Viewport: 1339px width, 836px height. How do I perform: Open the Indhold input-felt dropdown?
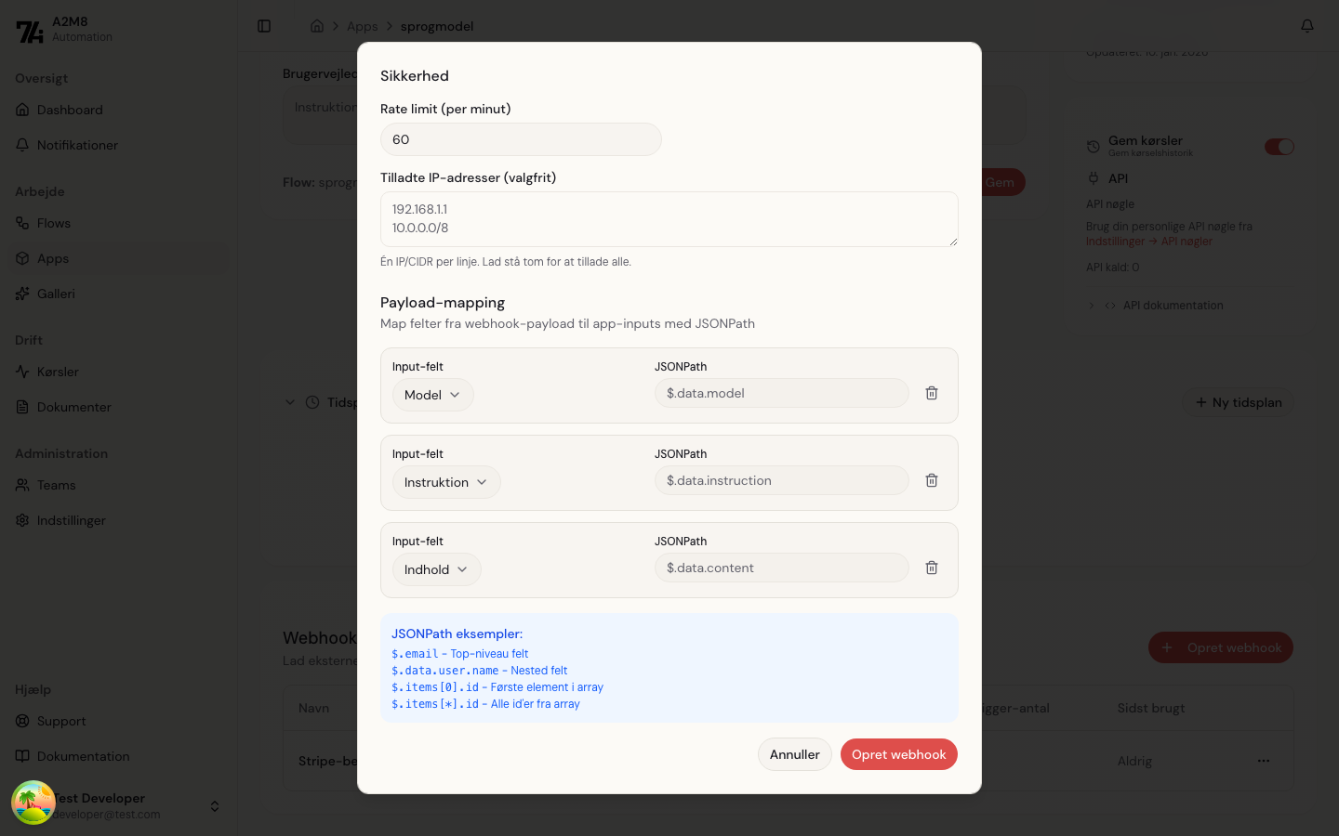(x=436, y=569)
